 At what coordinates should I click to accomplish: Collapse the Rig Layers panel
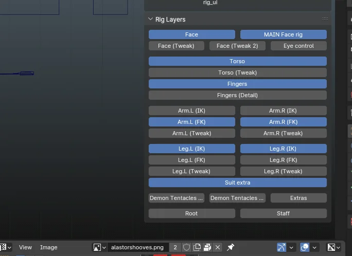click(150, 20)
